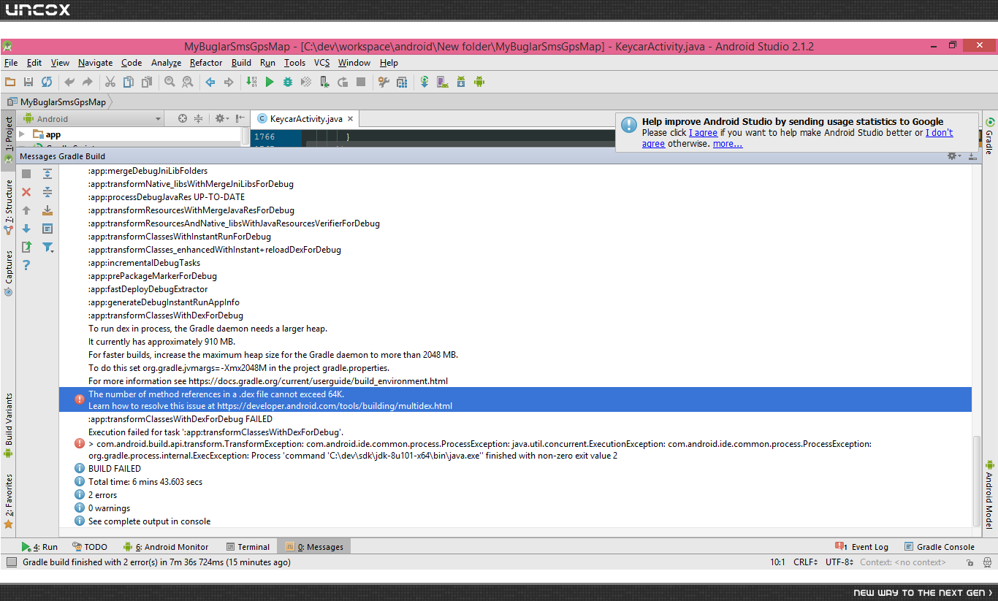Open the project panel gear settings dropdown
The width and height of the screenshot is (998, 601).
point(221,118)
